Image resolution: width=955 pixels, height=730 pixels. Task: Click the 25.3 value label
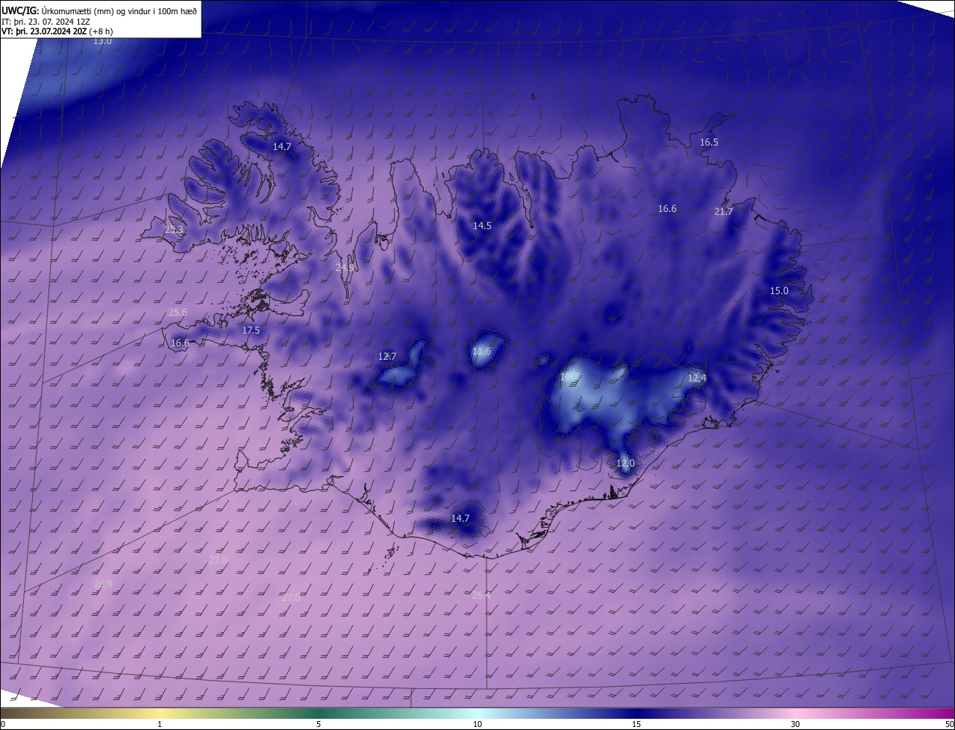coord(174,229)
